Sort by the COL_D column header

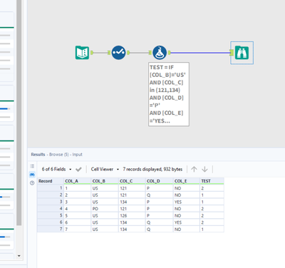[x=160, y=181]
